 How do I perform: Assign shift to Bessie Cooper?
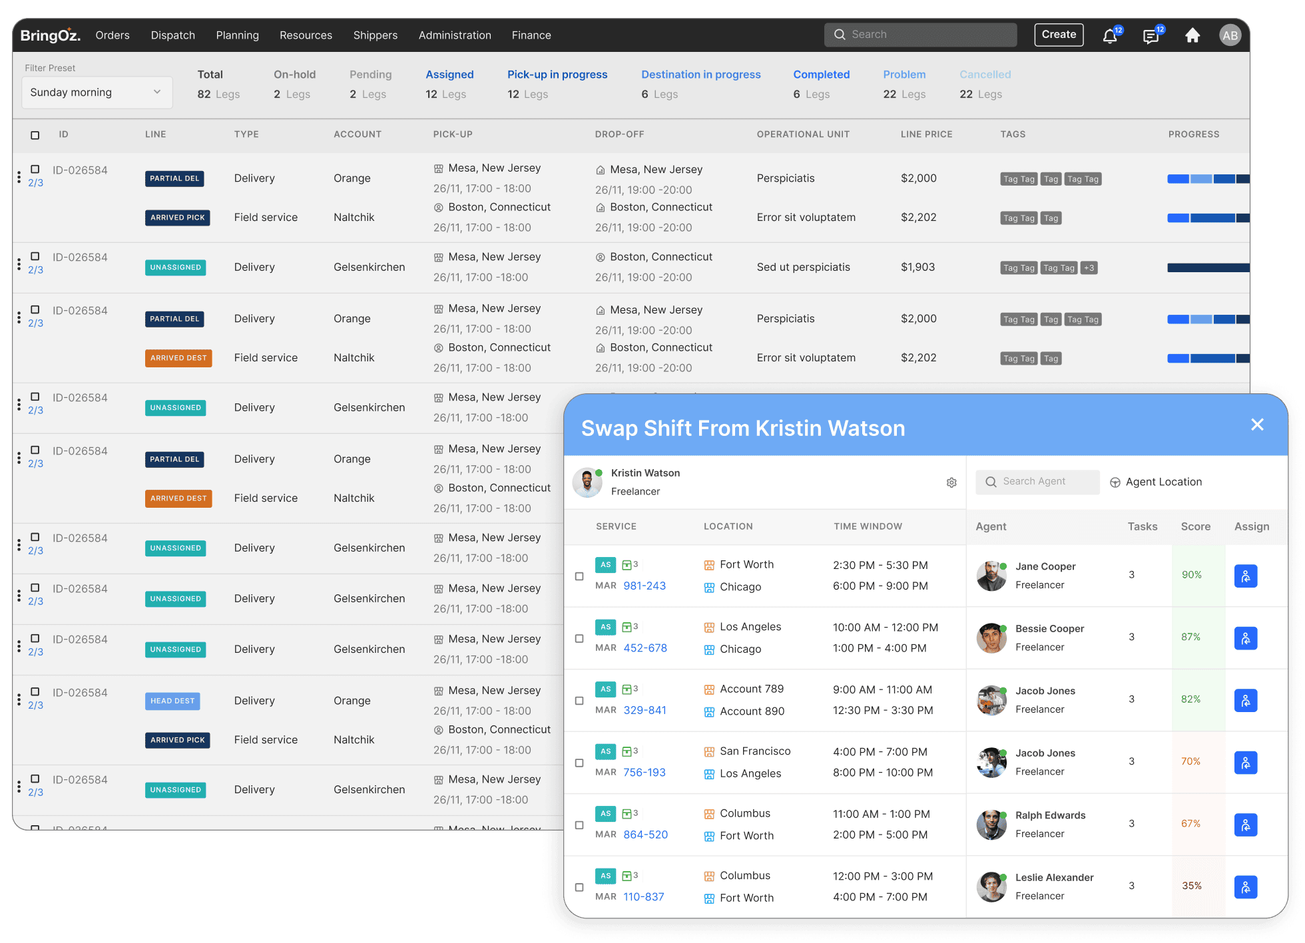click(x=1245, y=638)
